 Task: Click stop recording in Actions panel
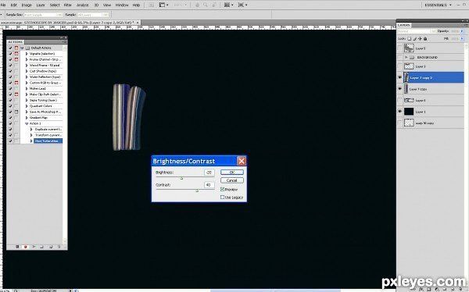tap(17, 247)
